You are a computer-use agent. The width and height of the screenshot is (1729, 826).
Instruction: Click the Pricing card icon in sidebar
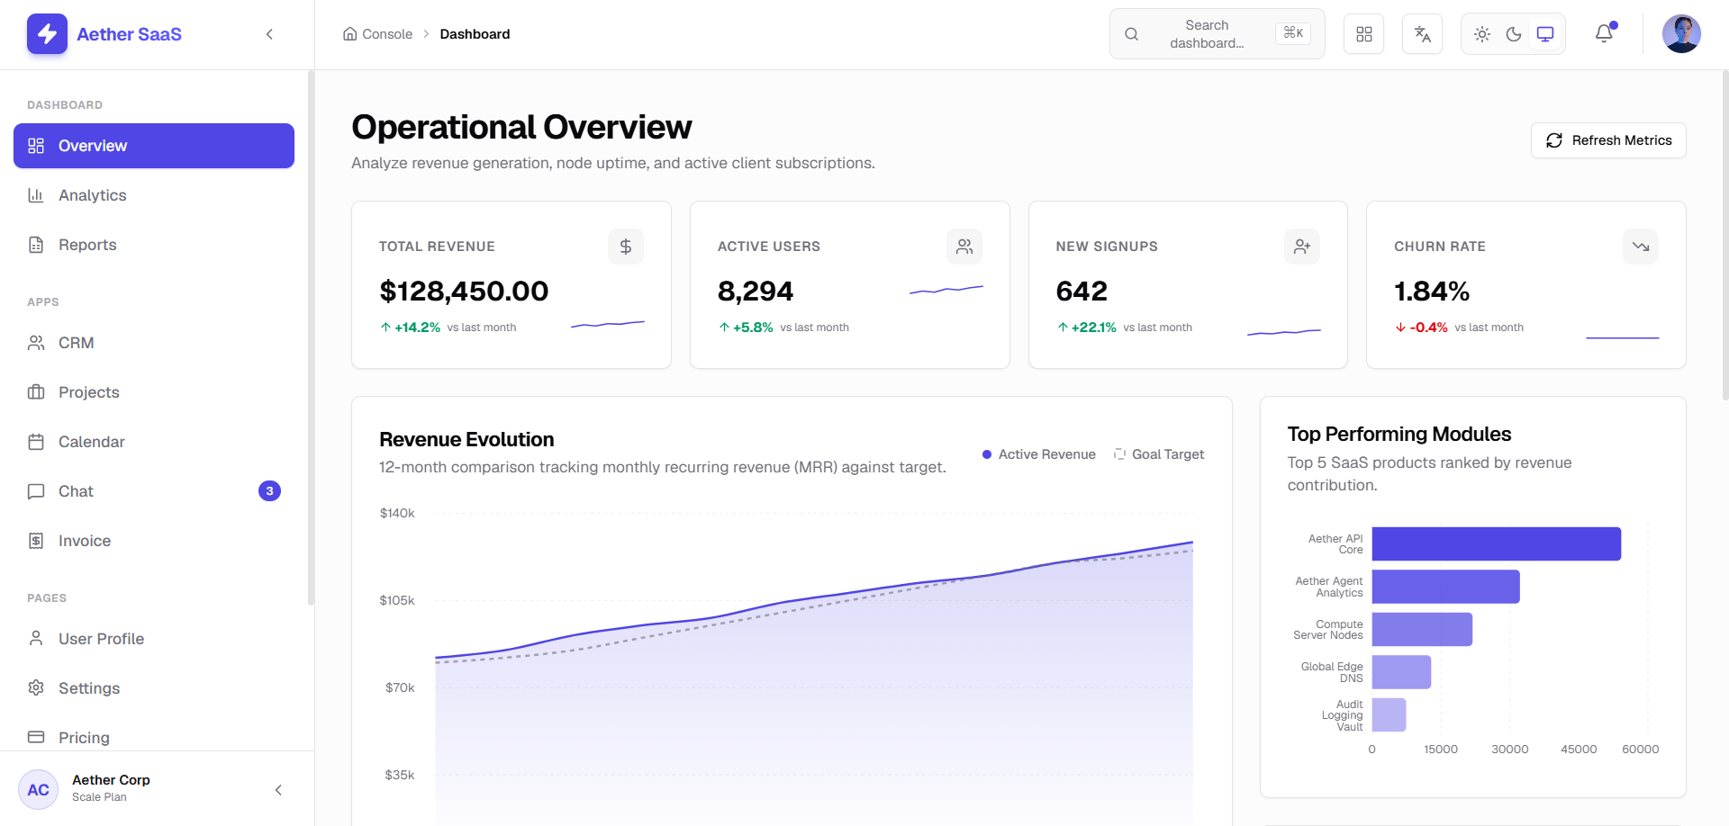(x=36, y=737)
